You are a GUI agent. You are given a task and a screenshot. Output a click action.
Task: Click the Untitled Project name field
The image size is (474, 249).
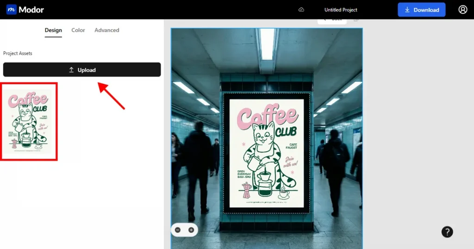(x=341, y=10)
